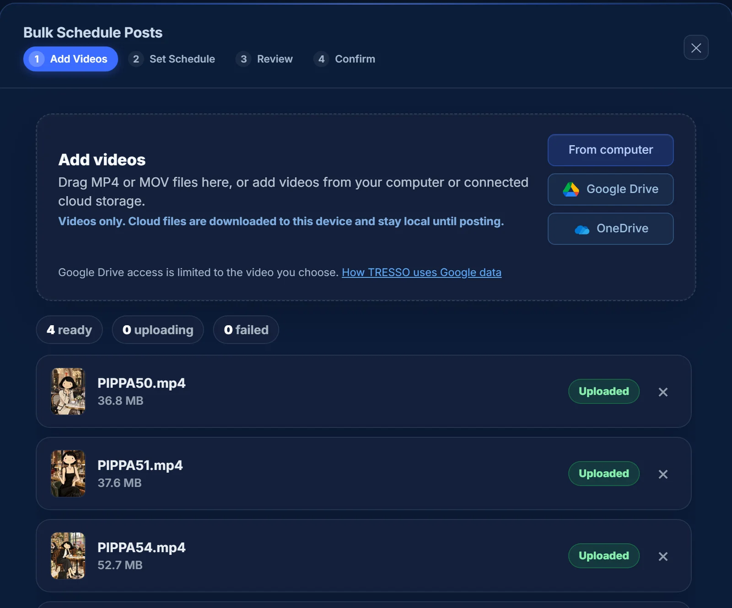Click the OneDrive cloud icon

point(582,229)
